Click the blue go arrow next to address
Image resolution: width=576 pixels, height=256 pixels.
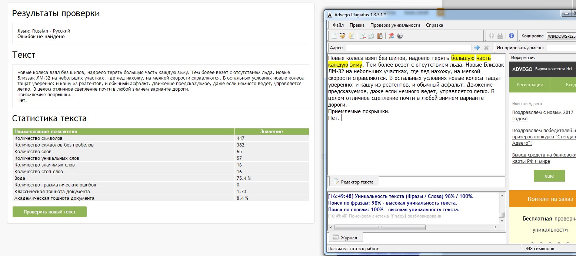(x=477, y=48)
